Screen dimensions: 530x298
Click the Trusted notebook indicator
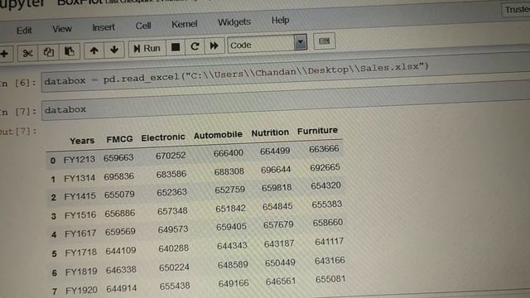516,9
